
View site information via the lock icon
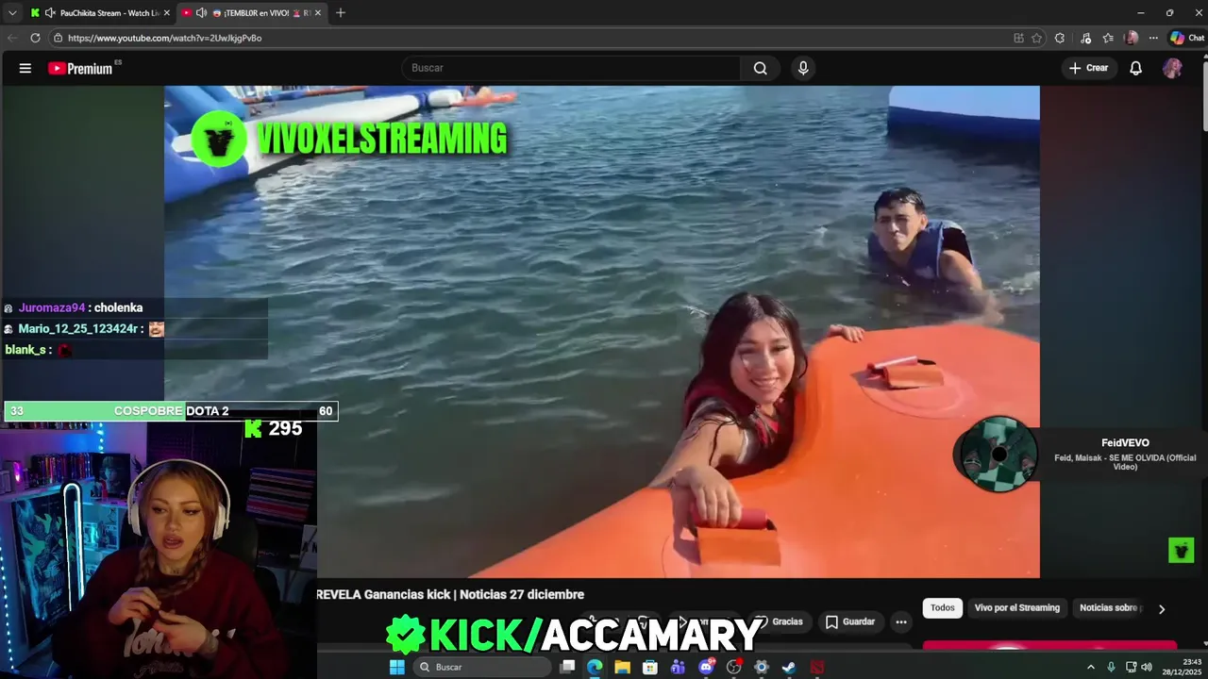click(58, 38)
